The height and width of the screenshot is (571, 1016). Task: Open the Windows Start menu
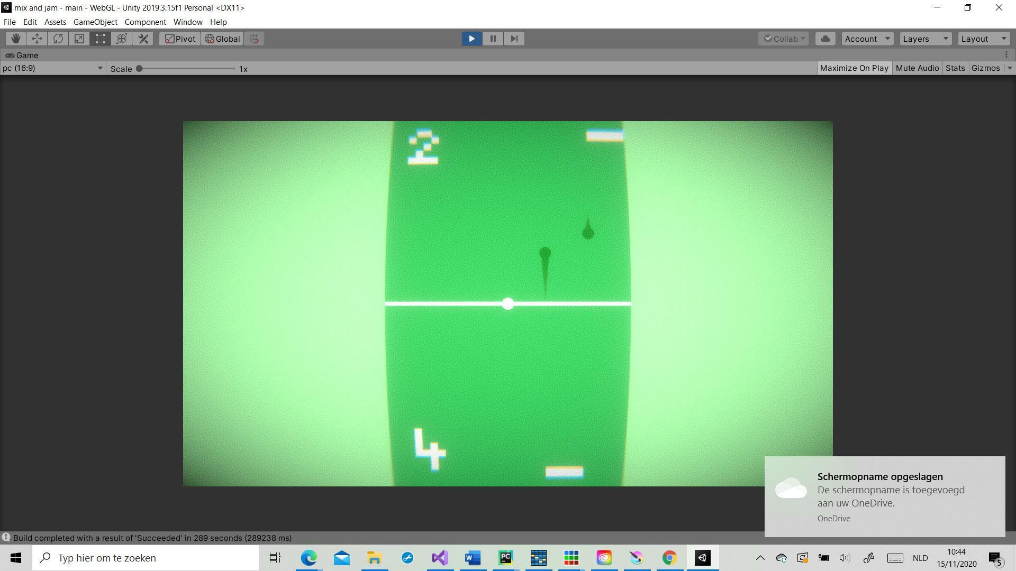16,558
